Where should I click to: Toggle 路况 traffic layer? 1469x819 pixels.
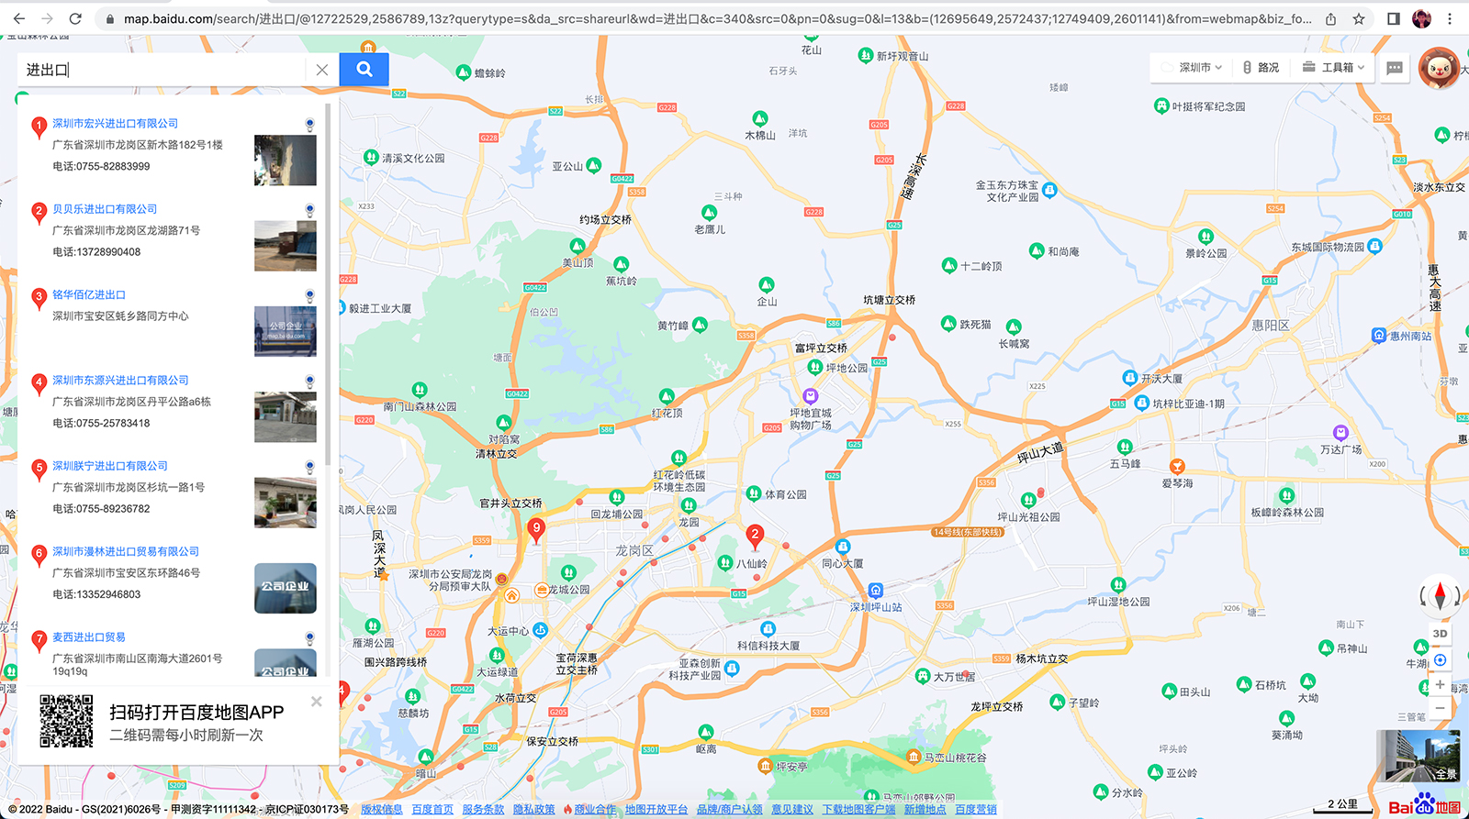[1261, 67]
